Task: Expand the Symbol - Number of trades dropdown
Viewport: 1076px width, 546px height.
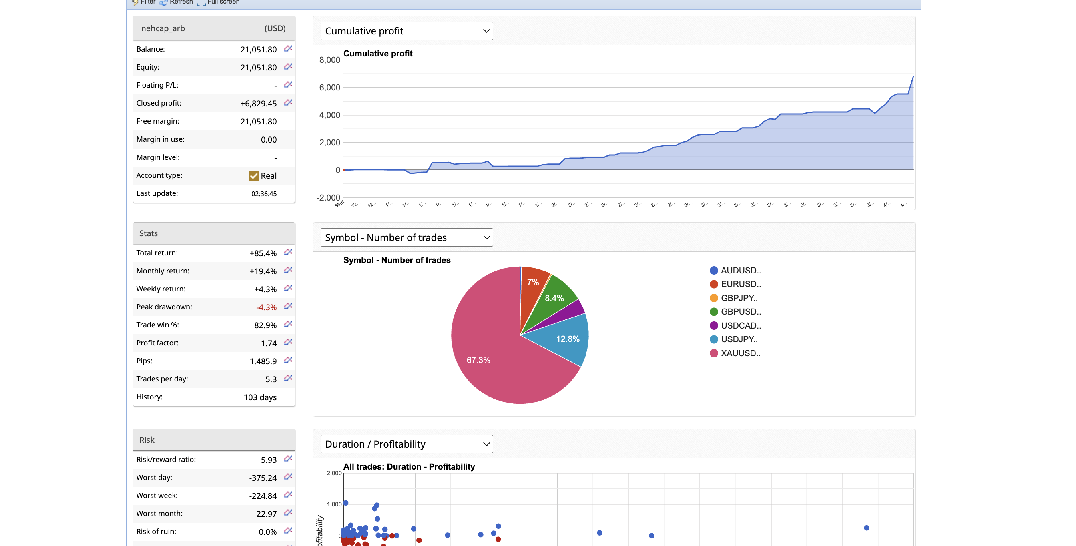Action: (406, 237)
